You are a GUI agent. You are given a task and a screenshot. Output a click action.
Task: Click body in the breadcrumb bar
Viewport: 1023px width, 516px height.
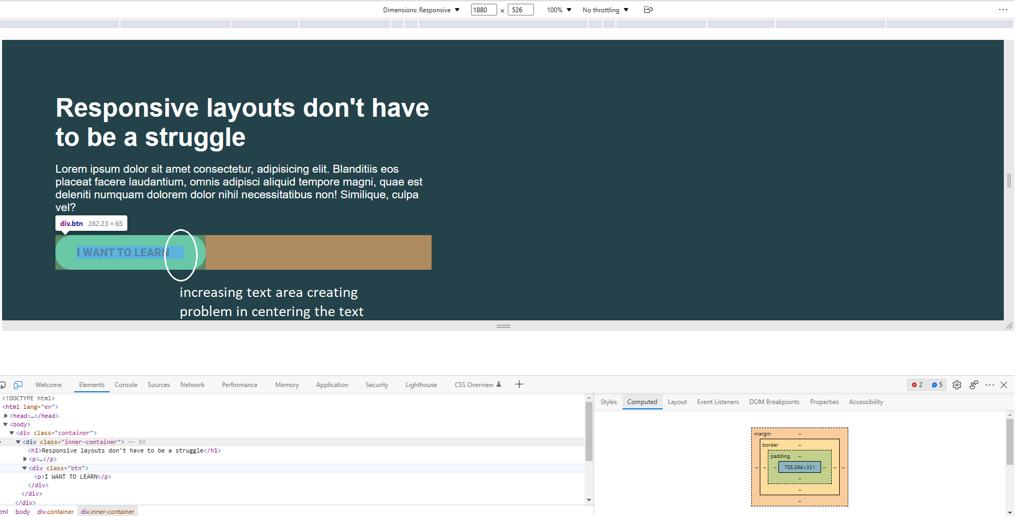point(22,512)
